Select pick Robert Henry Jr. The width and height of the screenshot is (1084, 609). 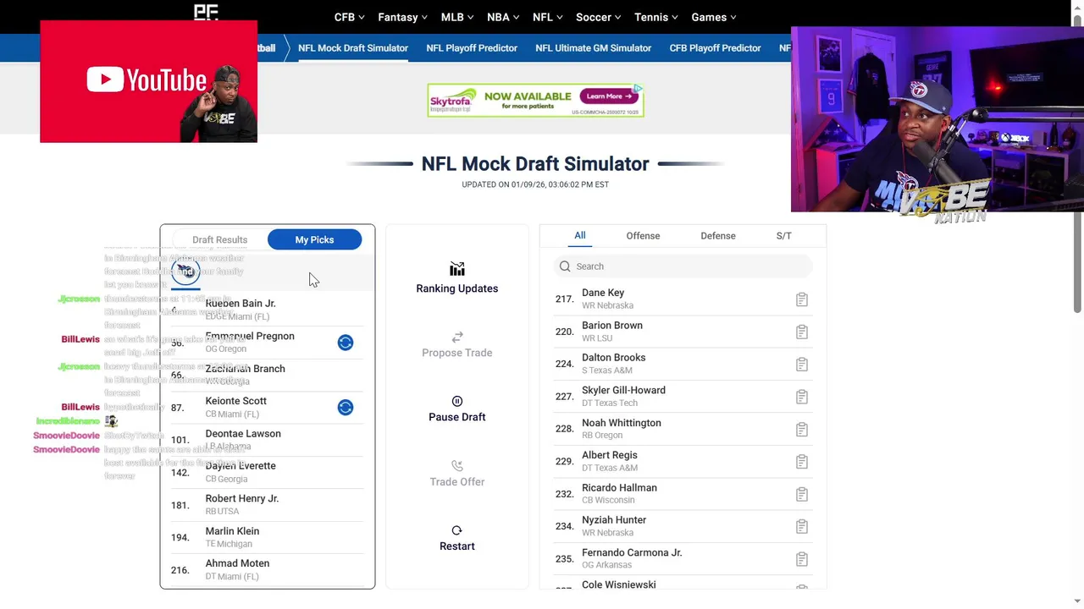pyautogui.click(x=242, y=499)
